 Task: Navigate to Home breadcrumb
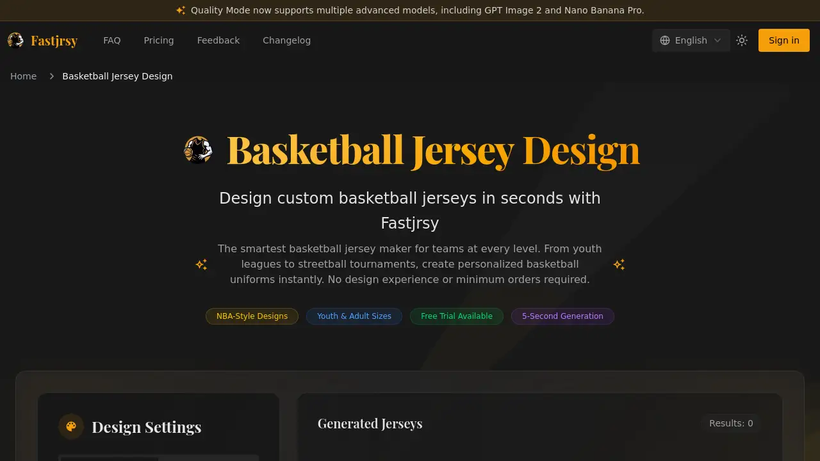(24, 76)
